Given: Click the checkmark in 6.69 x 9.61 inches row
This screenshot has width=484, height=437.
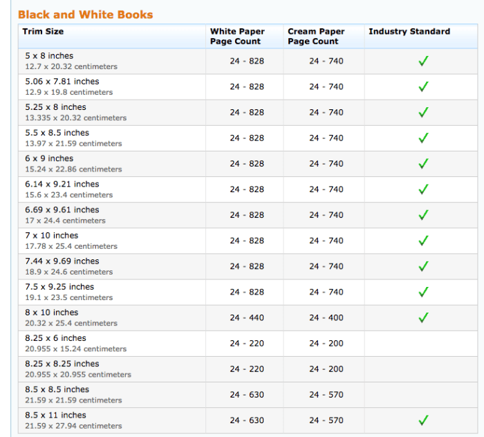Looking at the screenshot, I should [x=423, y=215].
